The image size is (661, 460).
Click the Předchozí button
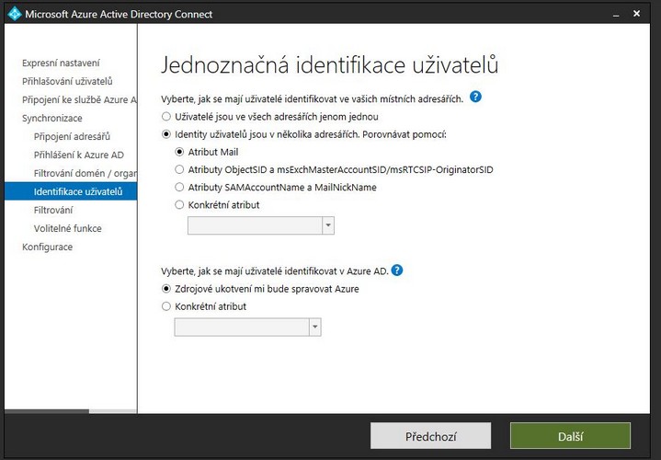[x=430, y=436]
